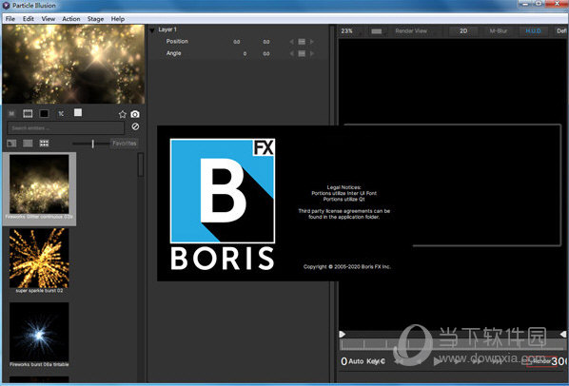Click the start frame number 0
569x386 pixels.
tap(344, 361)
